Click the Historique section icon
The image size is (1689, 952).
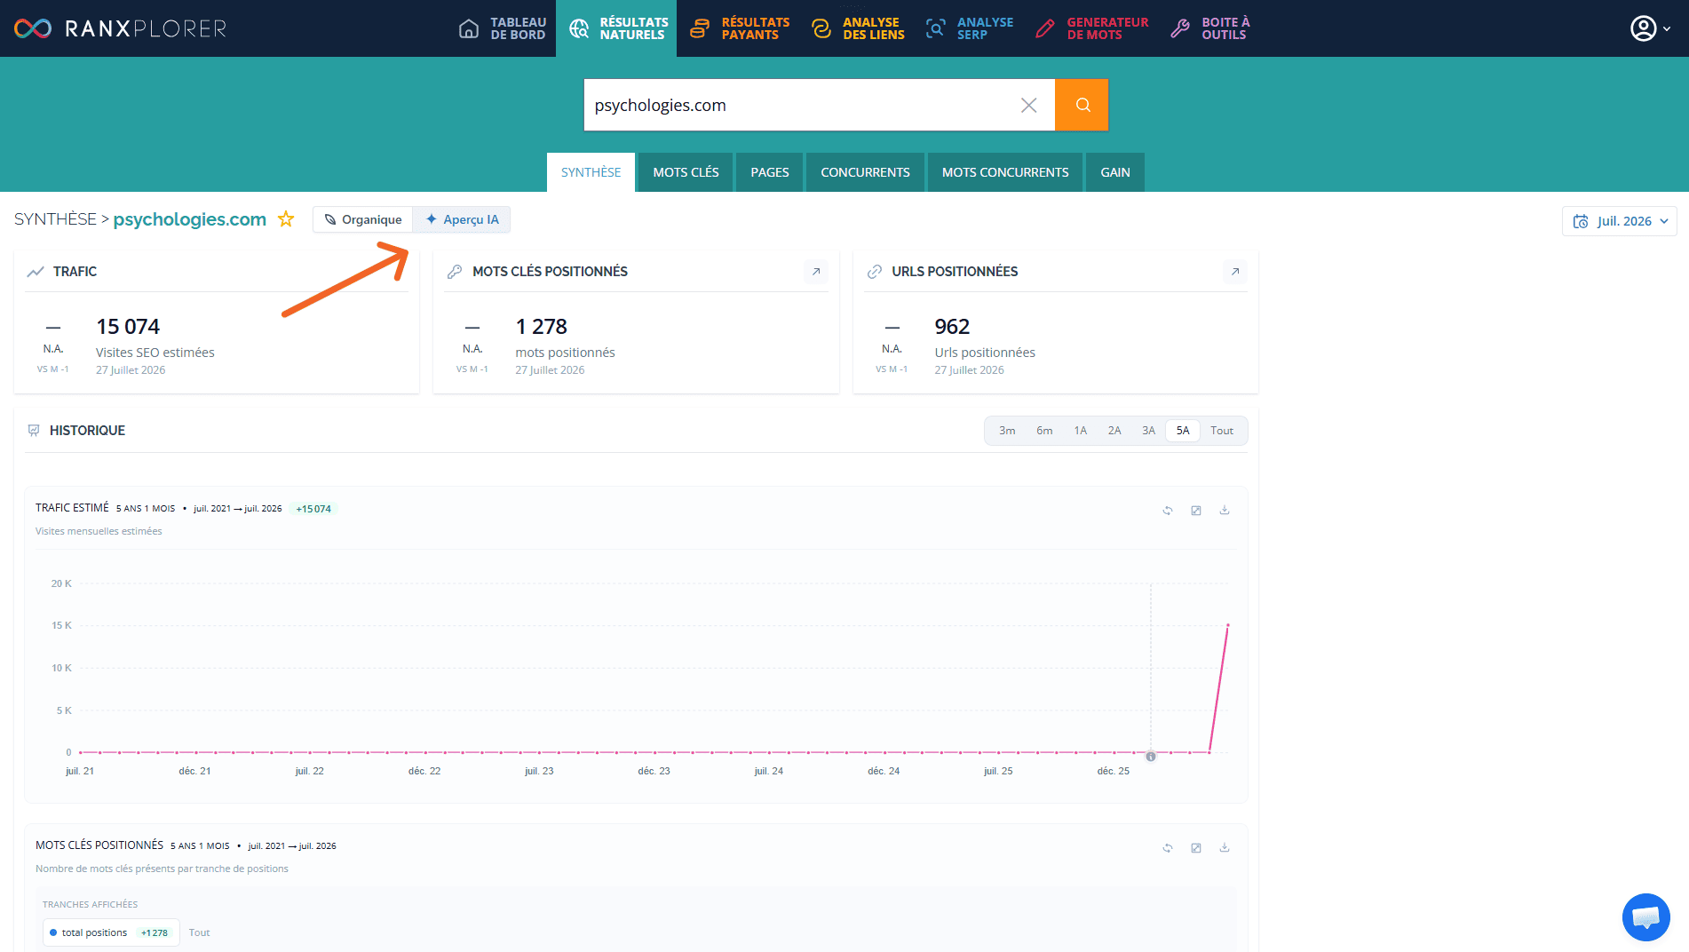coord(34,431)
